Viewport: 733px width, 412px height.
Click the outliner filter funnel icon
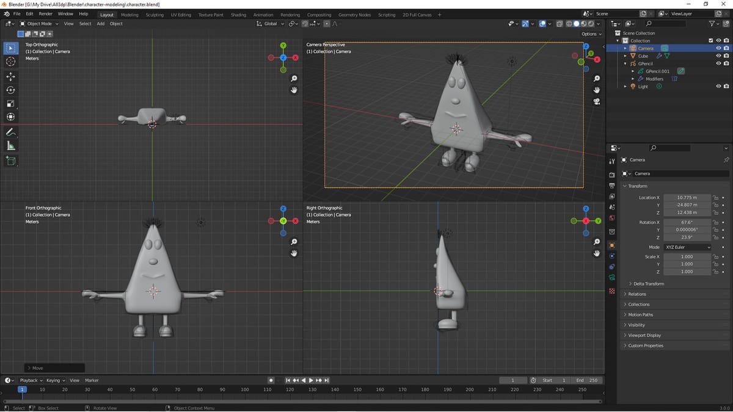(712, 23)
